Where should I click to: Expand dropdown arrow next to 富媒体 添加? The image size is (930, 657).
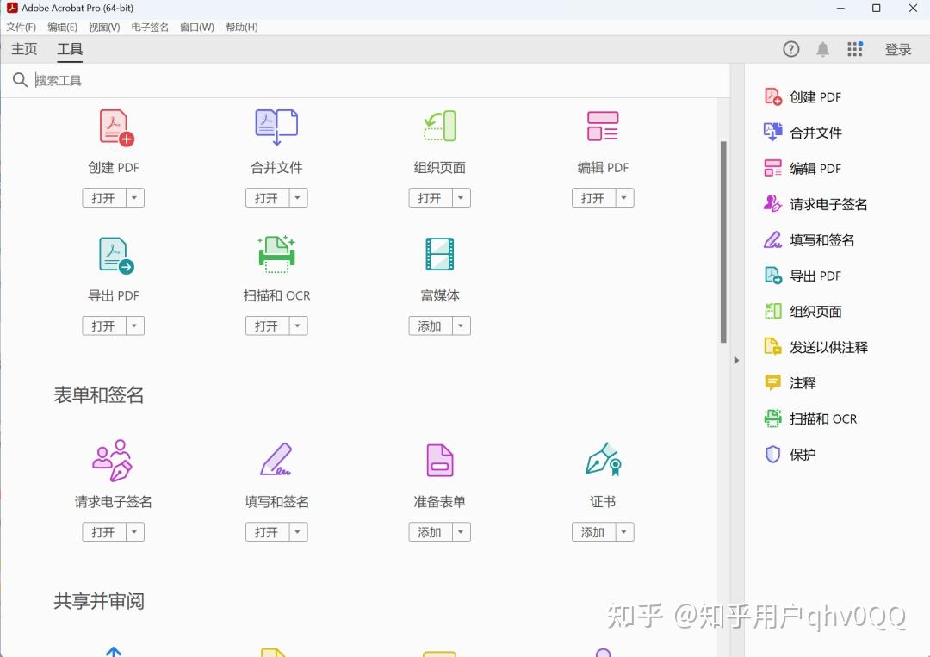pyautogui.click(x=461, y=325)
